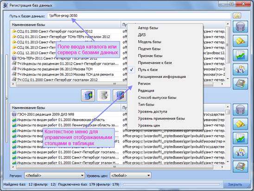
Task: Click the 'Закрыть' button
Action: (x=235, y=184)
